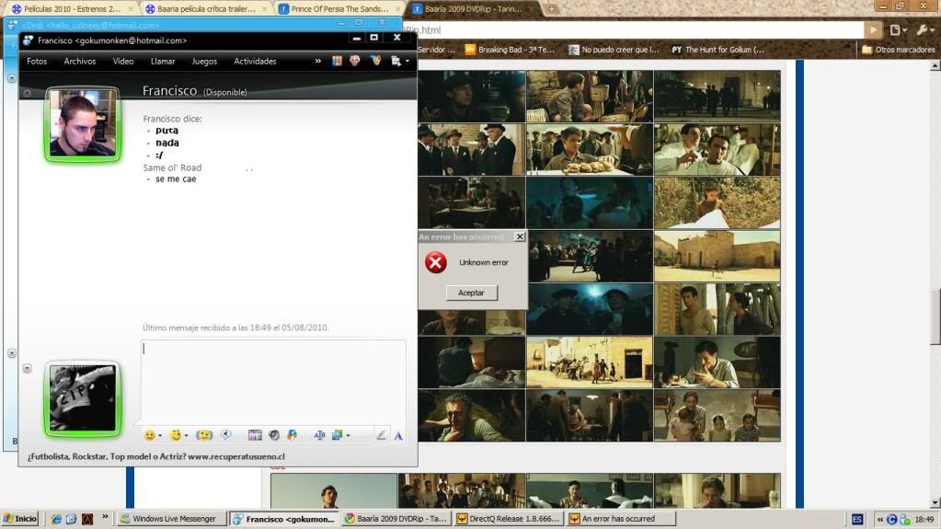This screenshot has width=941, height=529.
Task: Click the voice clip speaker icon
Action: 226,435
